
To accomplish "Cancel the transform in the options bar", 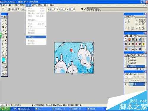I will (82, 9).
